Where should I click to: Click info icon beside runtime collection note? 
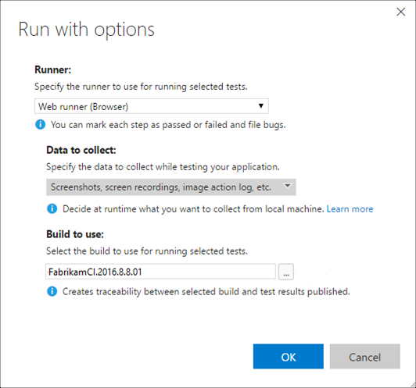pyautogui.click(x=52, y=208)
